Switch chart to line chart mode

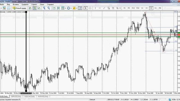click(39, 8)
